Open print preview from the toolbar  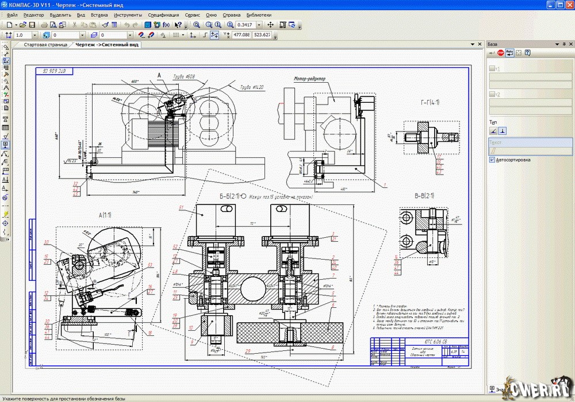click(x=52, y=25)
